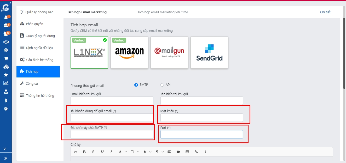The image size is (346, 163).
Task: Expand the left sidebar with double chevron
Action: click(x=6, y=158)
